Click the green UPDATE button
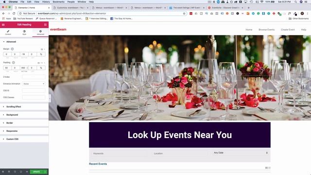 (36, 172)
